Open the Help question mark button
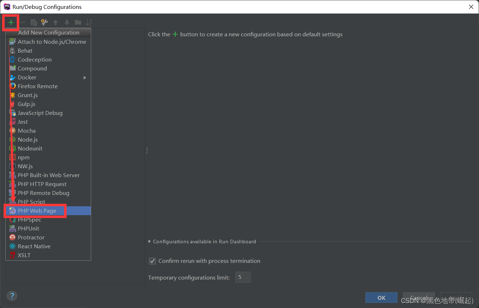The image size is (479, 308). (12, 296)
